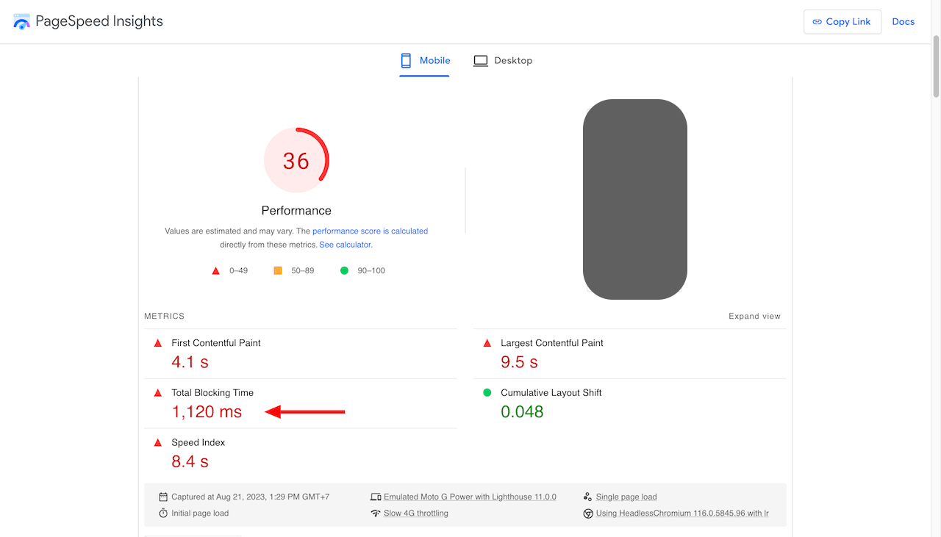Click the desktop monitor icon
This screenshot has width=941, height=537.
point(481,61)
